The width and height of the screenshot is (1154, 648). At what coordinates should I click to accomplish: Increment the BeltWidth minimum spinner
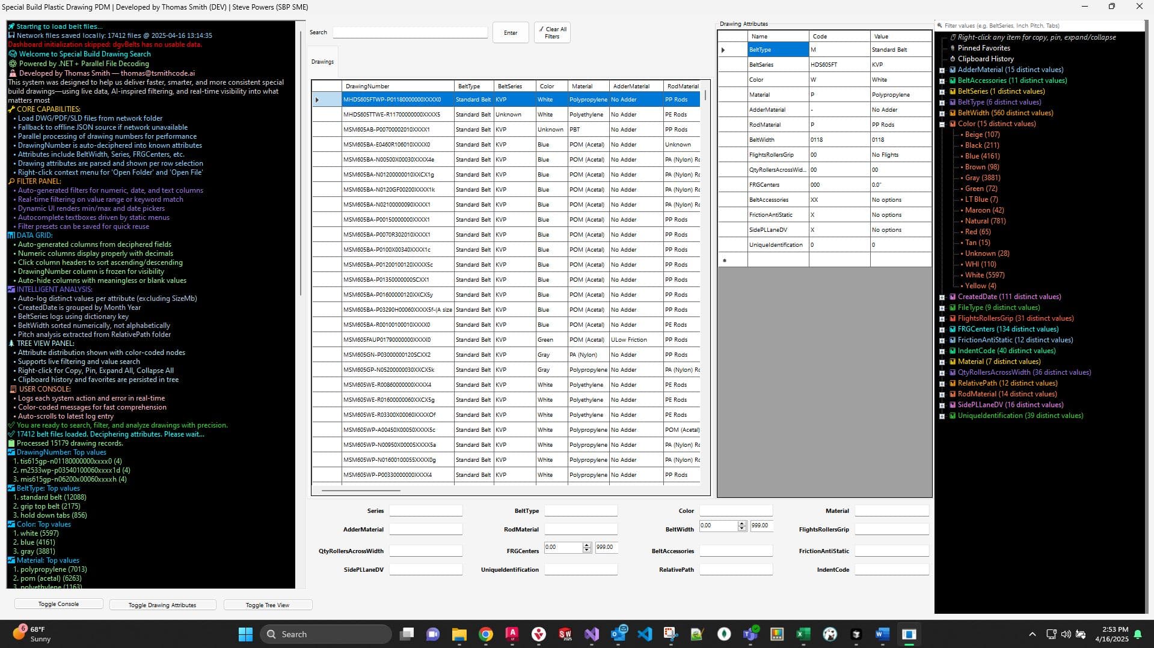[743, 522]
